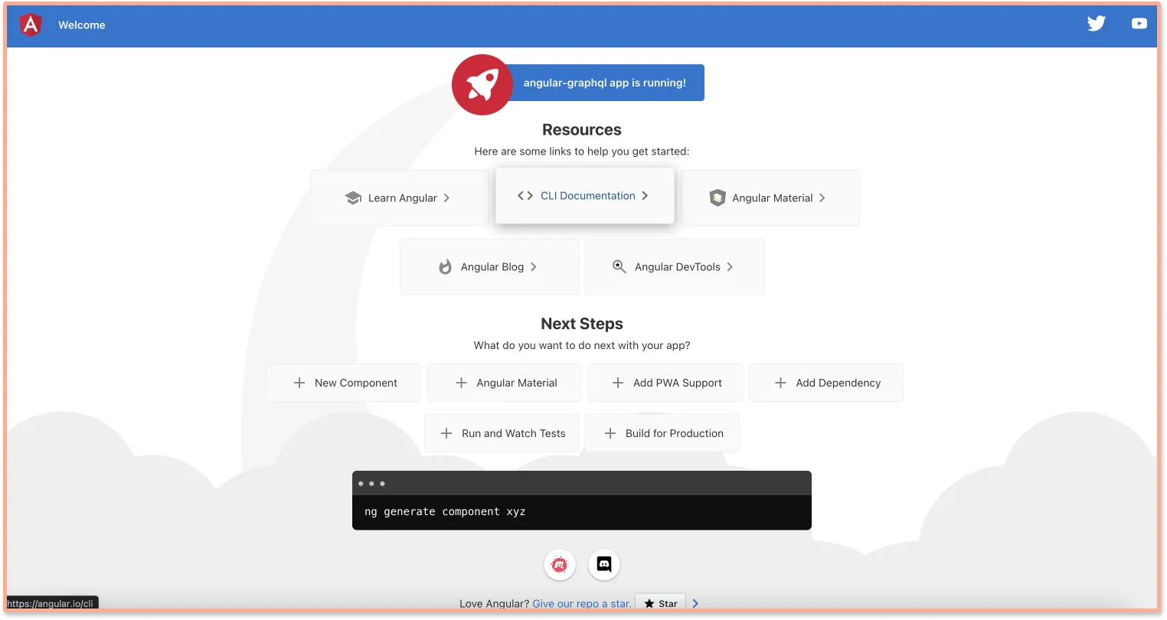Open the Angular DevTools card
The width and height of the screenshot is (1167, 620).
(675, 267)
